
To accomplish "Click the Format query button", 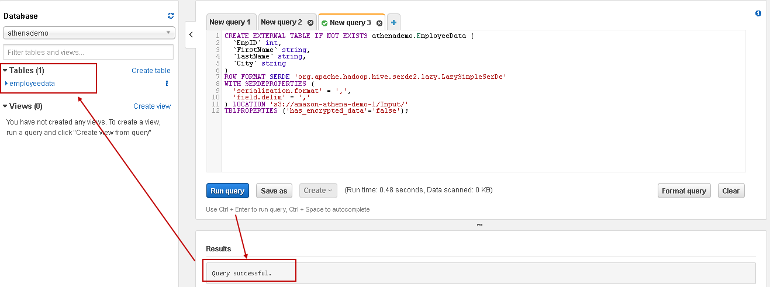I will pos(684,191).
